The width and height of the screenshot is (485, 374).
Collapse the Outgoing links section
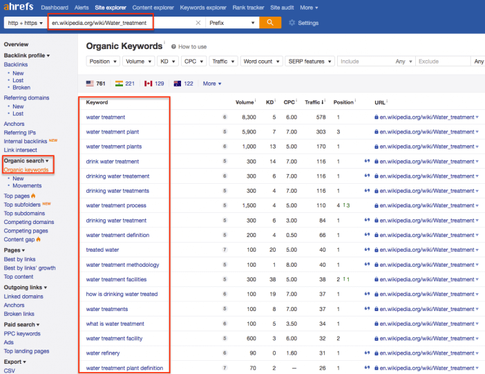tap(26, 288)
